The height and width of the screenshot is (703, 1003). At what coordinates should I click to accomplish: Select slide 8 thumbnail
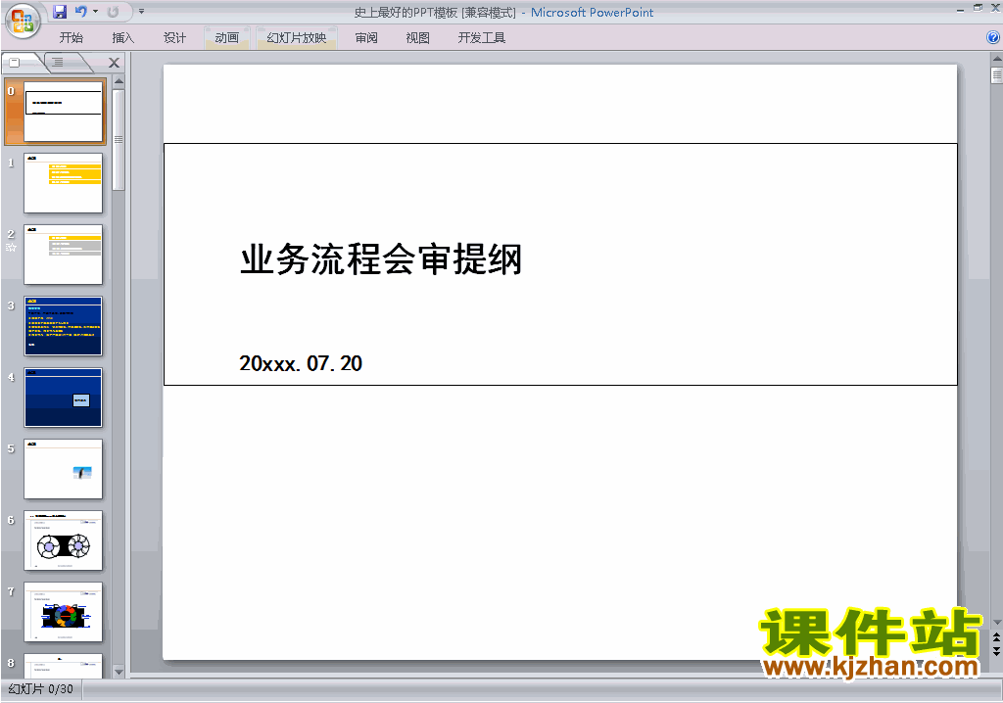(63, 666)
